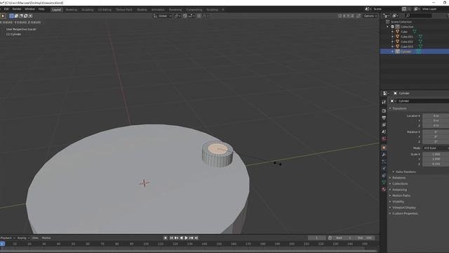Click the Scale Z value field
449x253 pixels.
tap(436, 164)
